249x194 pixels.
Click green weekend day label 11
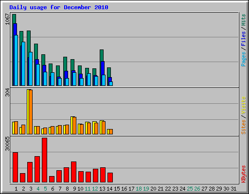click(x=88, y=189)
